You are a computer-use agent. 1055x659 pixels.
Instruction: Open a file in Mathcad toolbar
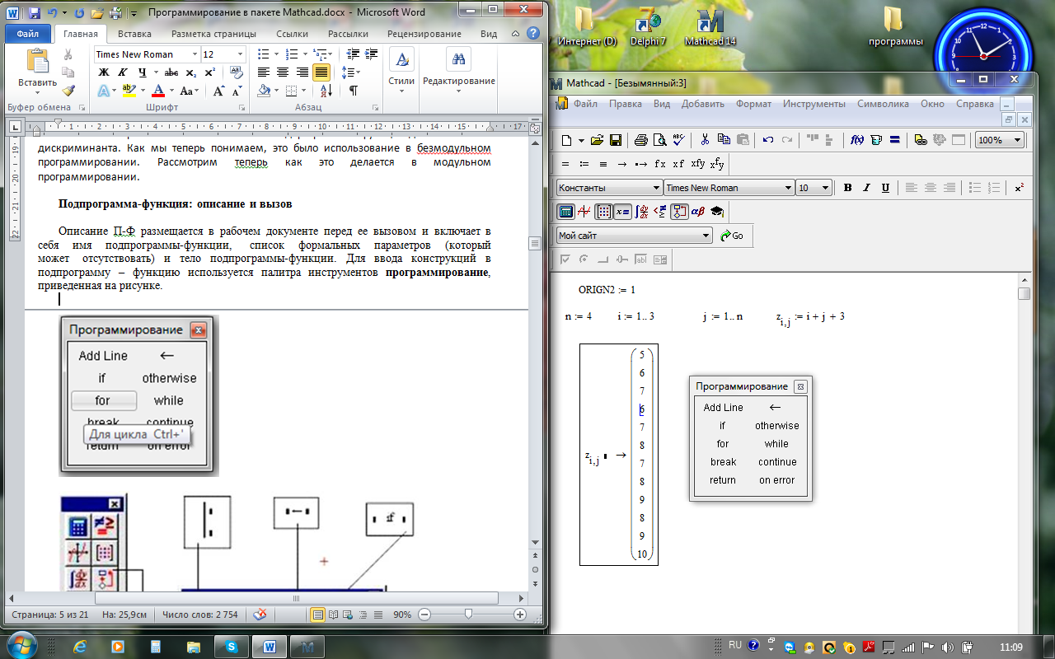coord(596,140)
